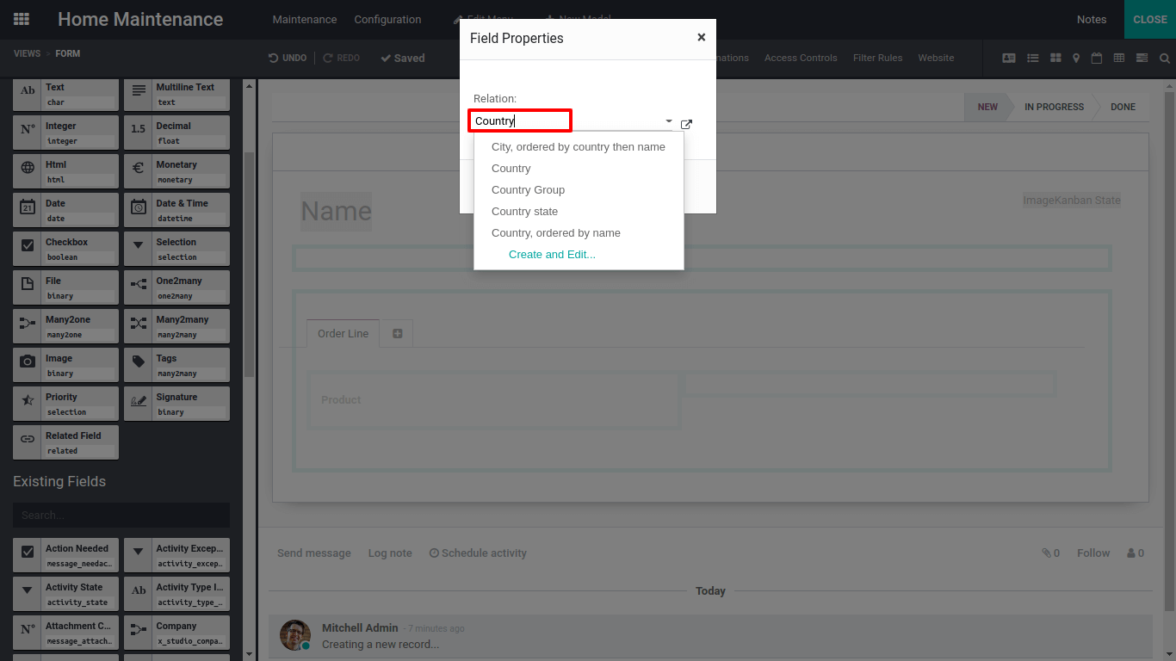The width and height of the screenshot is (1176, 661).
Task: Select the Checkbox boolean field component
Action: (x=66, y=249)
